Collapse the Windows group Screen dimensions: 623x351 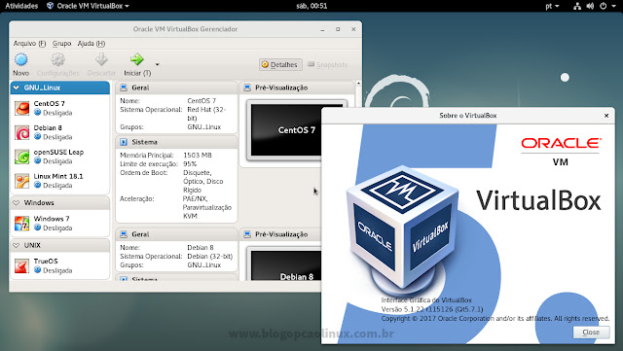pyautogui.click(x=17, y=203)
